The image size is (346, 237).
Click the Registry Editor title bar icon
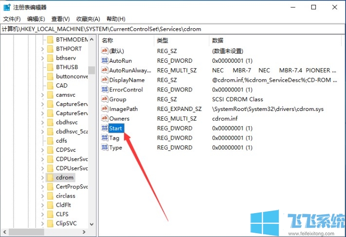(x=7, y=7)
